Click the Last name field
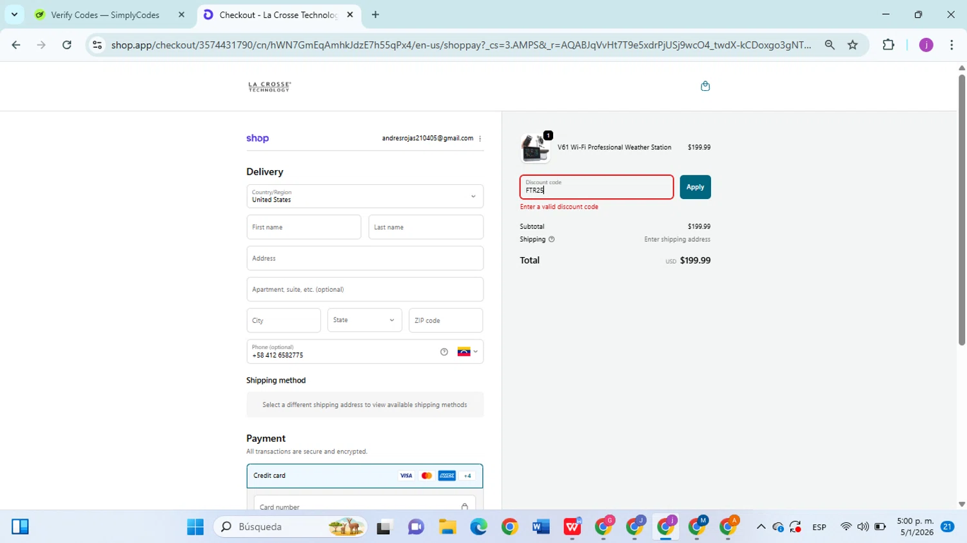The image size is (967, 543). pos(425,227)
